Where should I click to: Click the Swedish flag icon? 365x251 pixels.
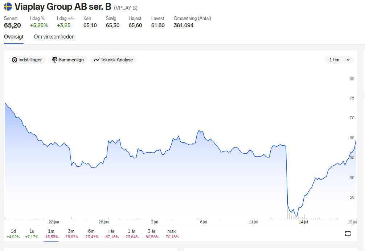pos(8,7)
